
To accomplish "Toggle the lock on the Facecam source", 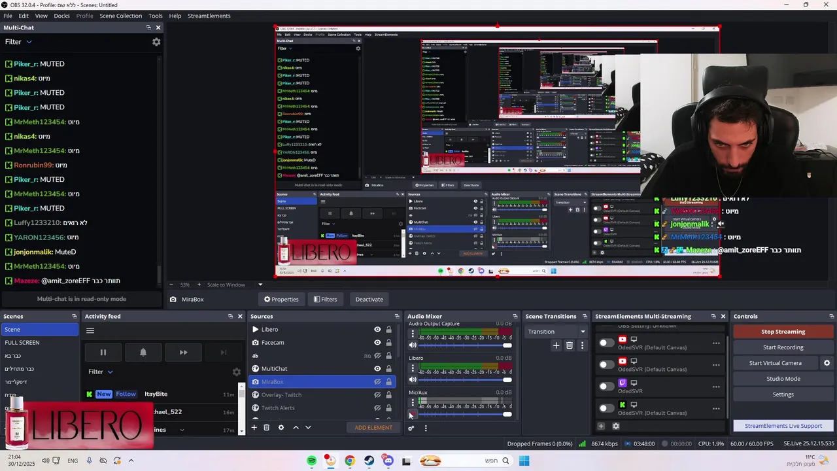I will [388, 343].
